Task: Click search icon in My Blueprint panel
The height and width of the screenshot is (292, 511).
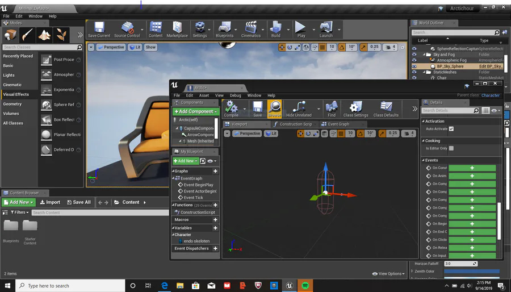Action: (203, 161)
